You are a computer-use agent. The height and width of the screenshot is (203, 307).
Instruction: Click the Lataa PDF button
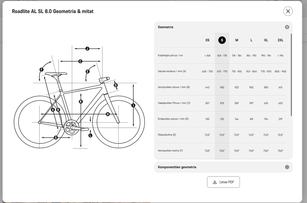(x=223, y=182)
